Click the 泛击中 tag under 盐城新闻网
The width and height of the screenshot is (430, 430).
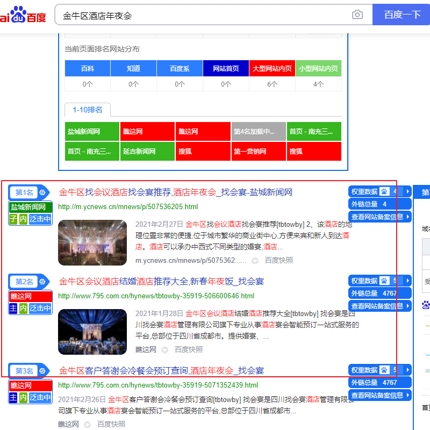40,219
